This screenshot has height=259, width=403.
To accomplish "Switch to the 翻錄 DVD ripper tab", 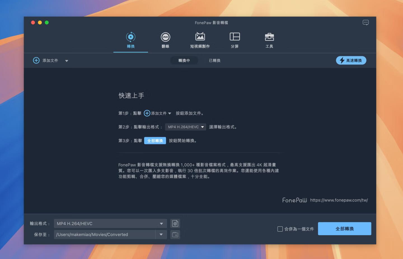I will pyautogui.click(x=165, y=41).
